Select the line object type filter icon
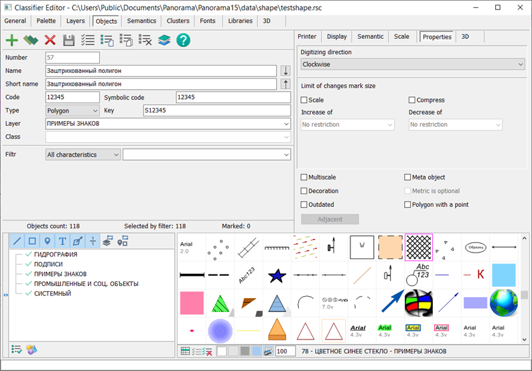 pos(16,240)
